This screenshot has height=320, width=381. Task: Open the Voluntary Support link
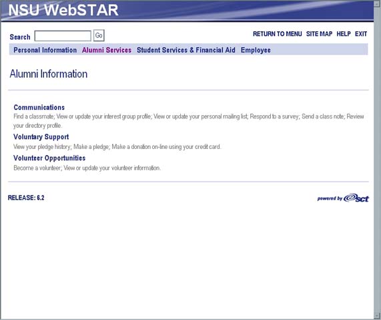click(41, 137)
